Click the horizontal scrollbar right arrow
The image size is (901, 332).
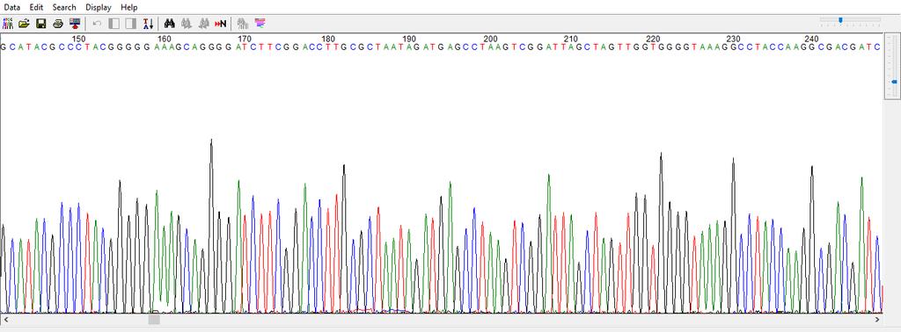point(877,320)
